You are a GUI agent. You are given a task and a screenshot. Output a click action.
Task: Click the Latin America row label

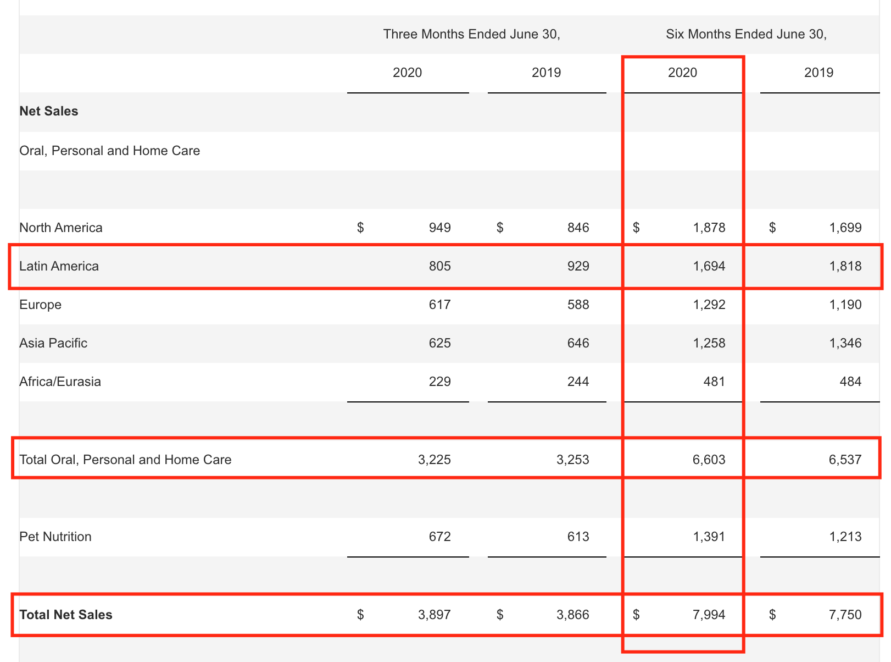[59, 266]
